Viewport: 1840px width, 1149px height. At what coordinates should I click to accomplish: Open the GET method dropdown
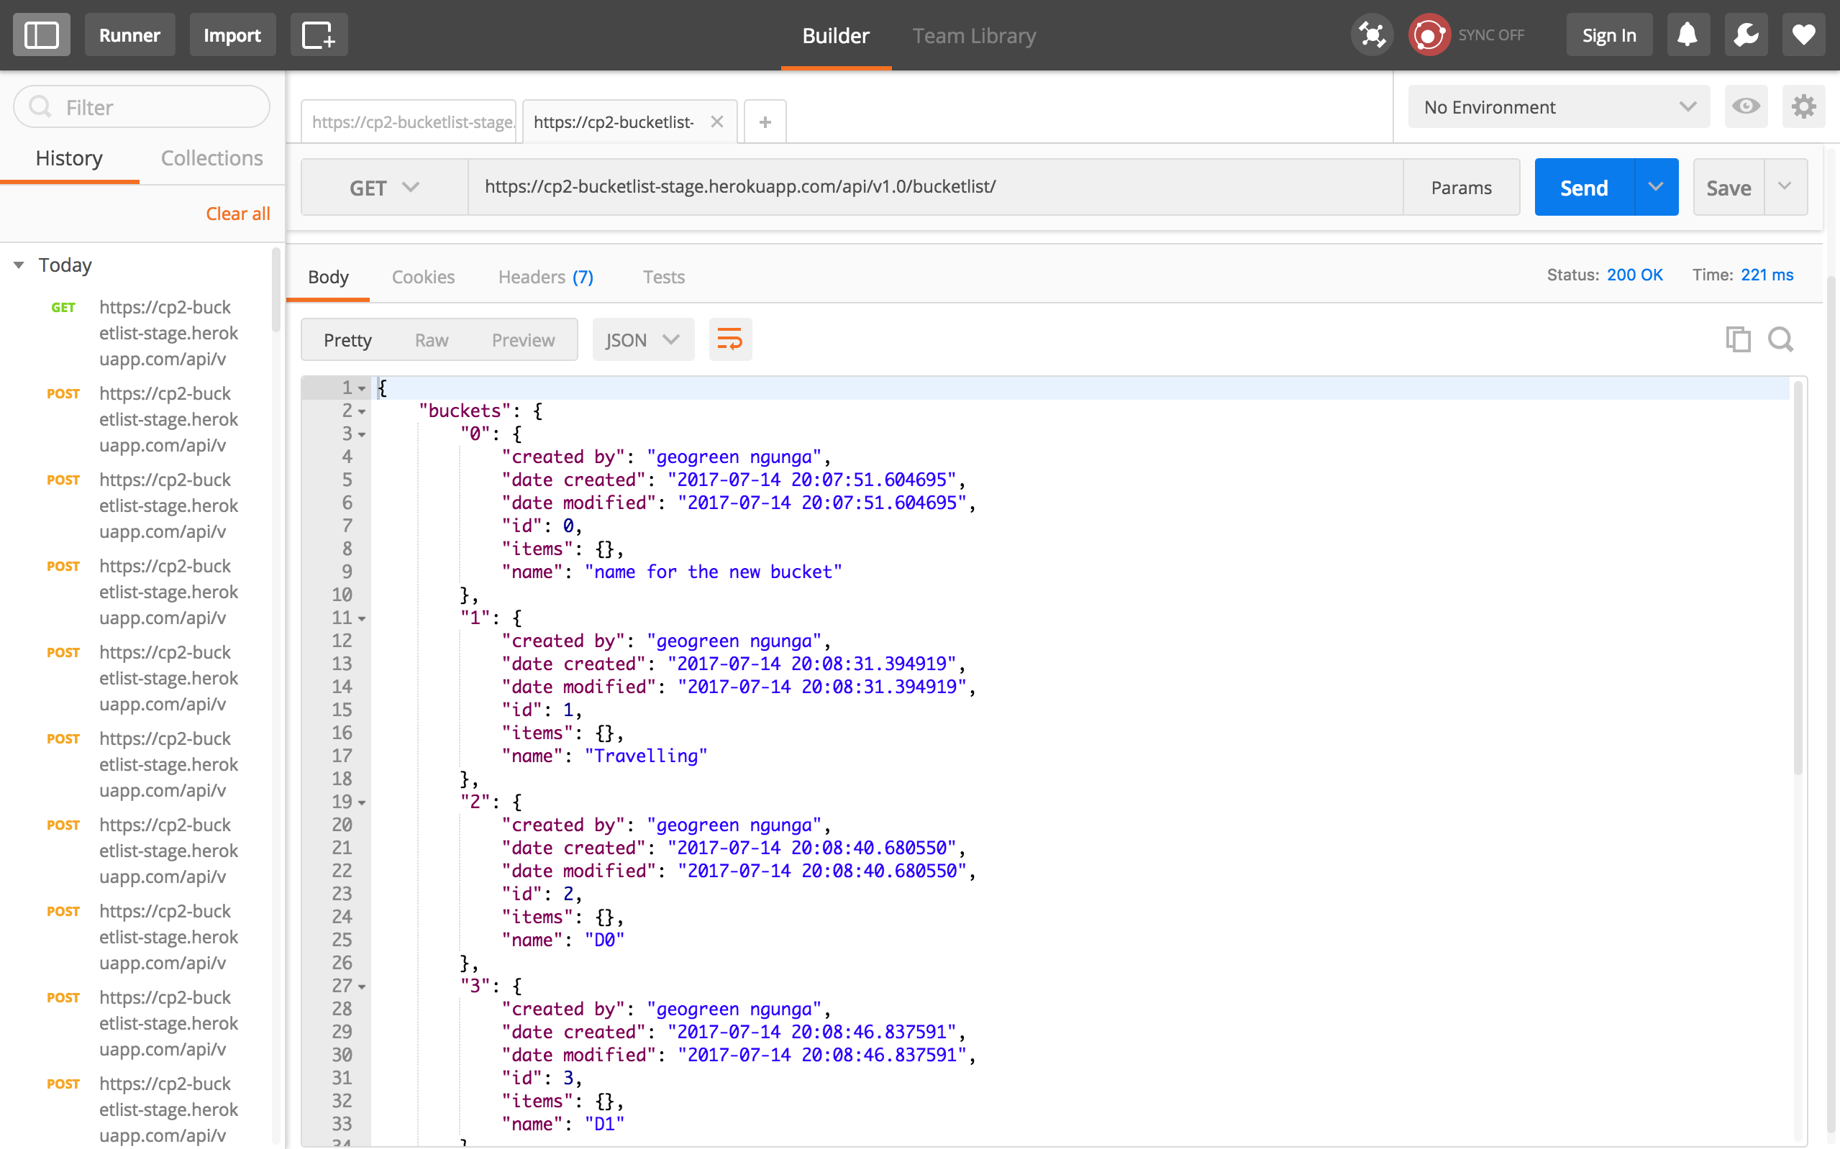pos(384,188)
